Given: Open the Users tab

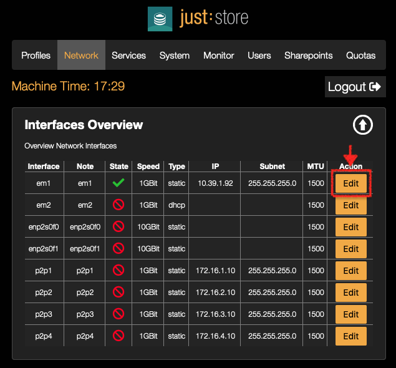Looking at the screenshot, I should (259, 56).
